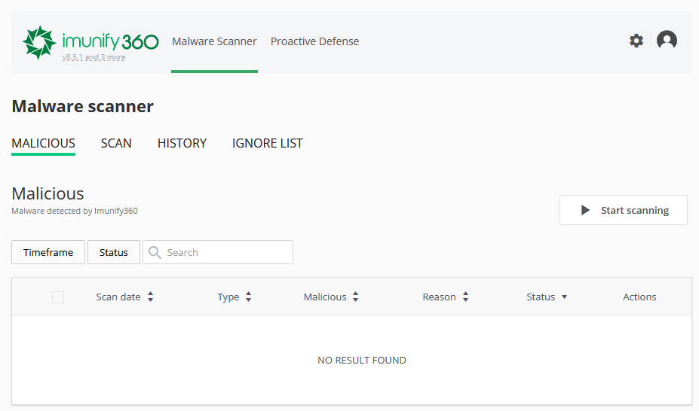Image resolution: width=699 pixels, height=411 pixels.
Task: Go to Proactive Defense section
Action: point(314,41)
